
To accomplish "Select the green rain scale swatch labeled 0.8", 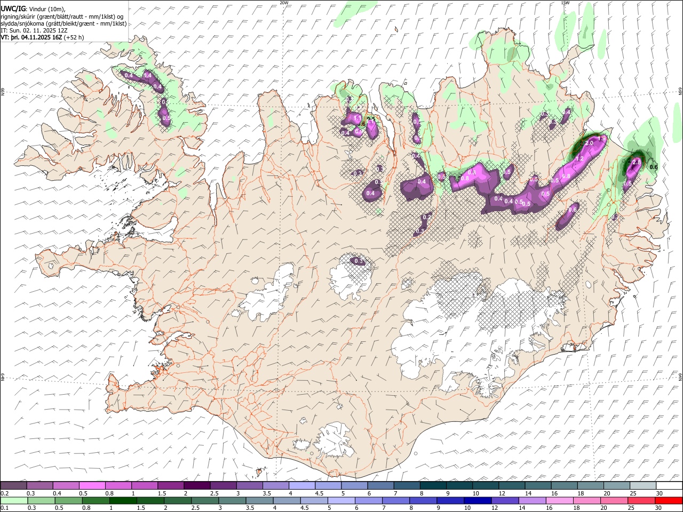I will coord(96,500).
